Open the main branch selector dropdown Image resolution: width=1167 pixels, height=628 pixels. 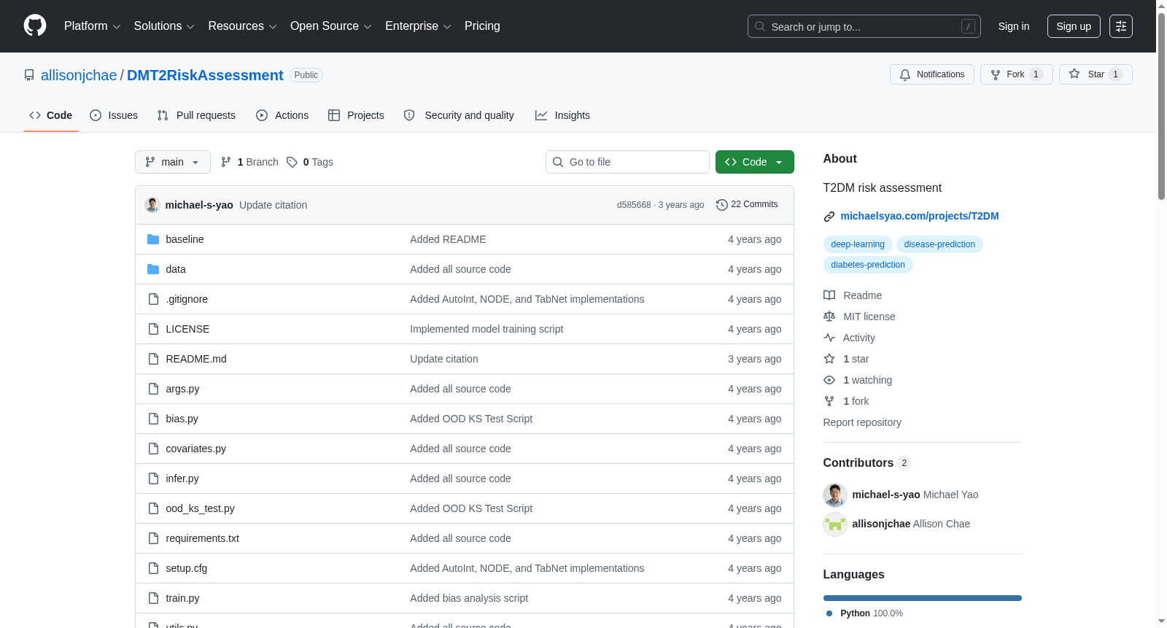(173, 162)
